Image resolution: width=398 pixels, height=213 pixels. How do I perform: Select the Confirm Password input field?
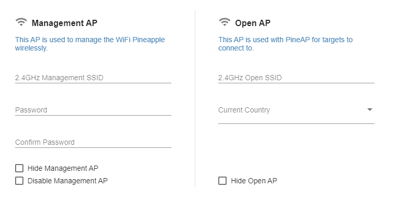(x=93, y=142)
